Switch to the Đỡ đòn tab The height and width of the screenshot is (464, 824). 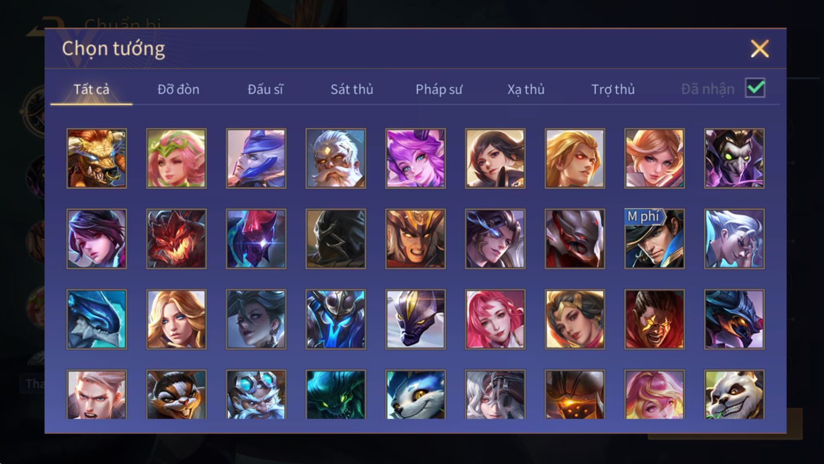pos(178,89)
